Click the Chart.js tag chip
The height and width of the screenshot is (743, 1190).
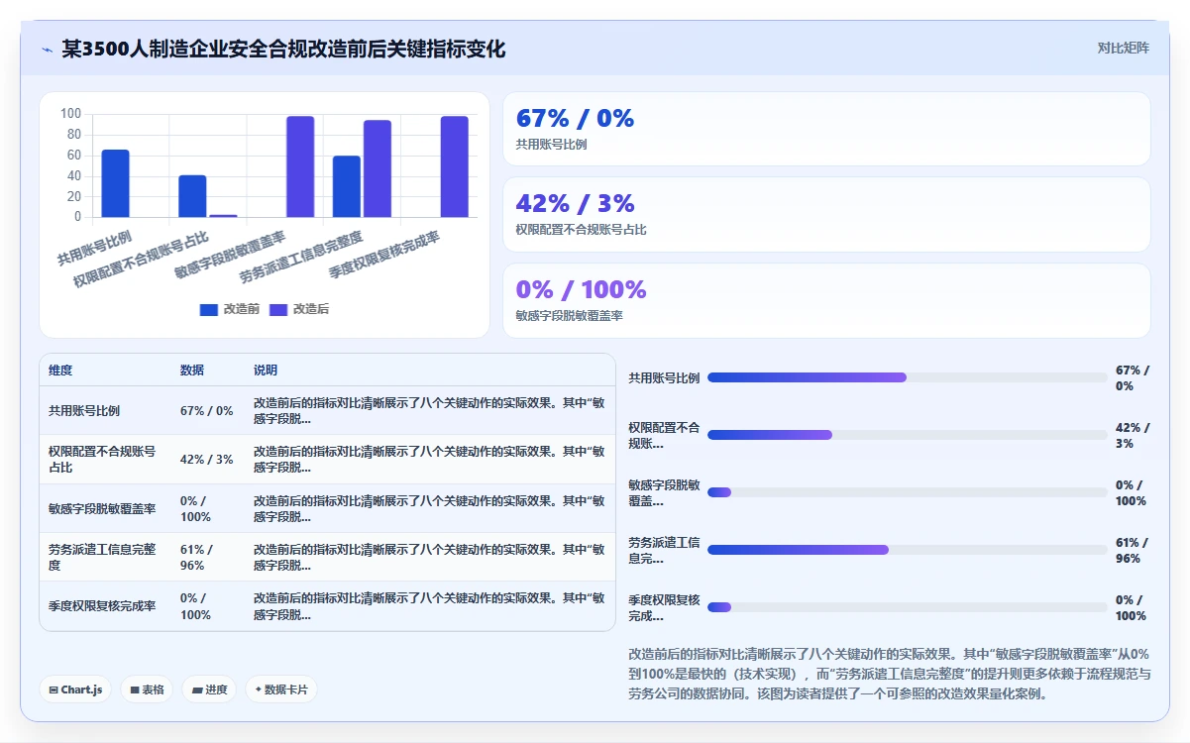tap(75, 690)
